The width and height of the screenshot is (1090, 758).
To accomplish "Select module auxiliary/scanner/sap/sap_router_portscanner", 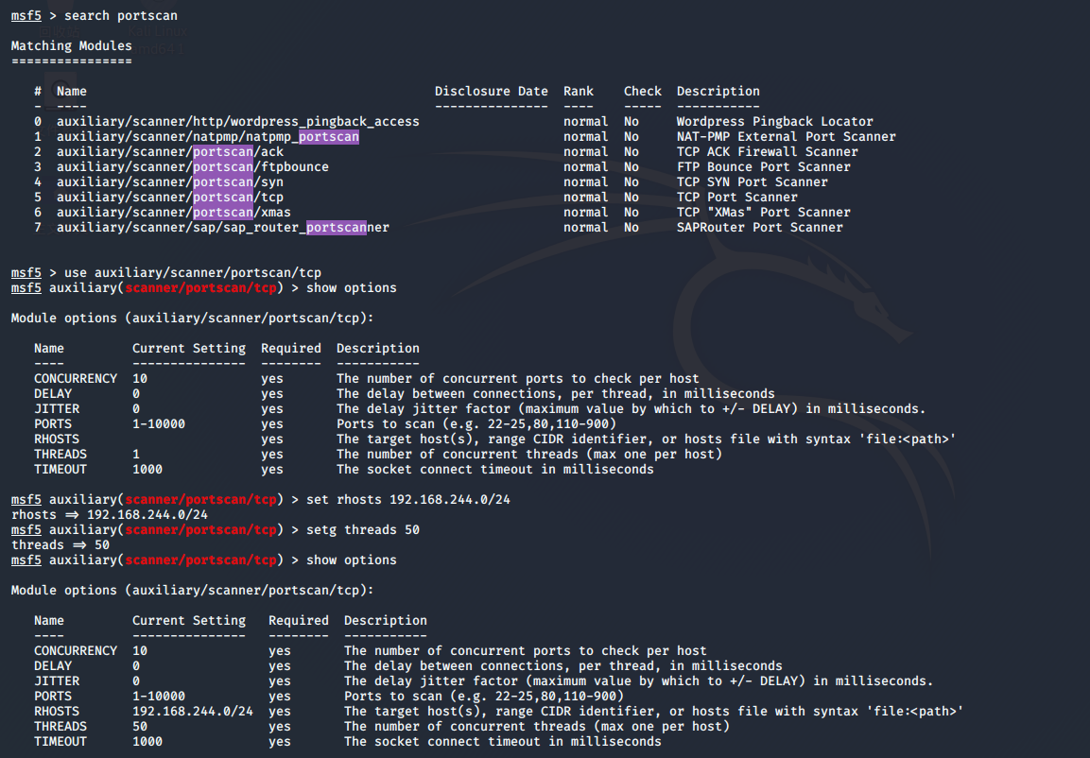I will [x=223, y=228].
